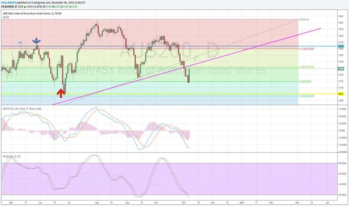Click the 5500 price axis value
The width and height of the screenshot is (349, 206).
click(x=341, y=36)
